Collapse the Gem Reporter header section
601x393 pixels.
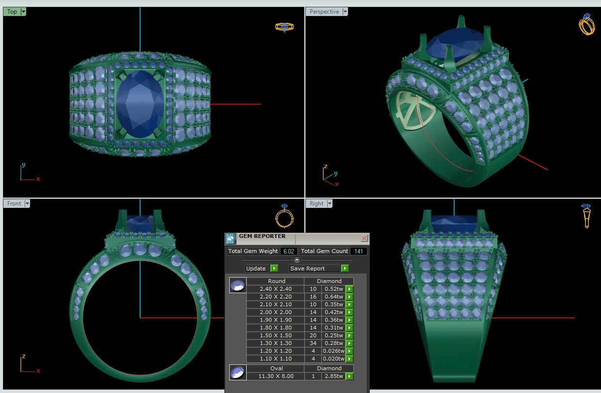tap(297, 260)
